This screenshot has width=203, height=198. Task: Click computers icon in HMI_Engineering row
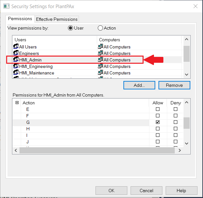(x=100, y=66)
